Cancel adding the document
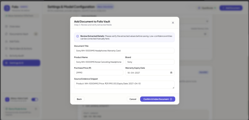Viewport: 249px width, 120px height. (x=133, y=99)
